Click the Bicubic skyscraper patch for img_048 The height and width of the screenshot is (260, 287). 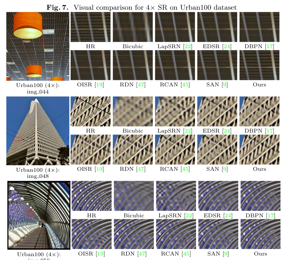pos(133,112)
